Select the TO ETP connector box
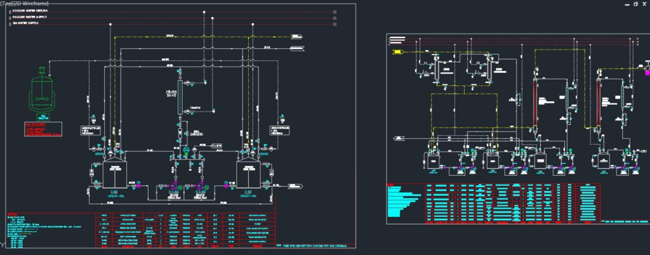 [217, 146]
